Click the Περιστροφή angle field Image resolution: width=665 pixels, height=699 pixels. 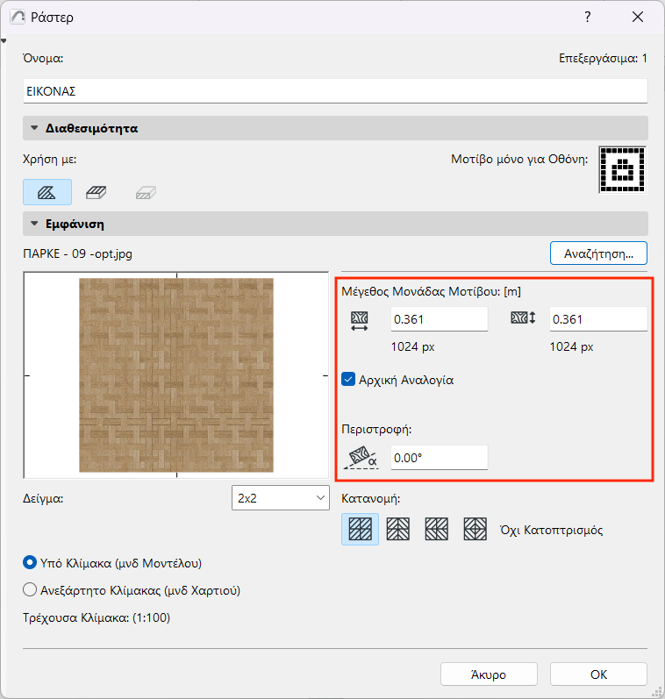click(440, 458)
